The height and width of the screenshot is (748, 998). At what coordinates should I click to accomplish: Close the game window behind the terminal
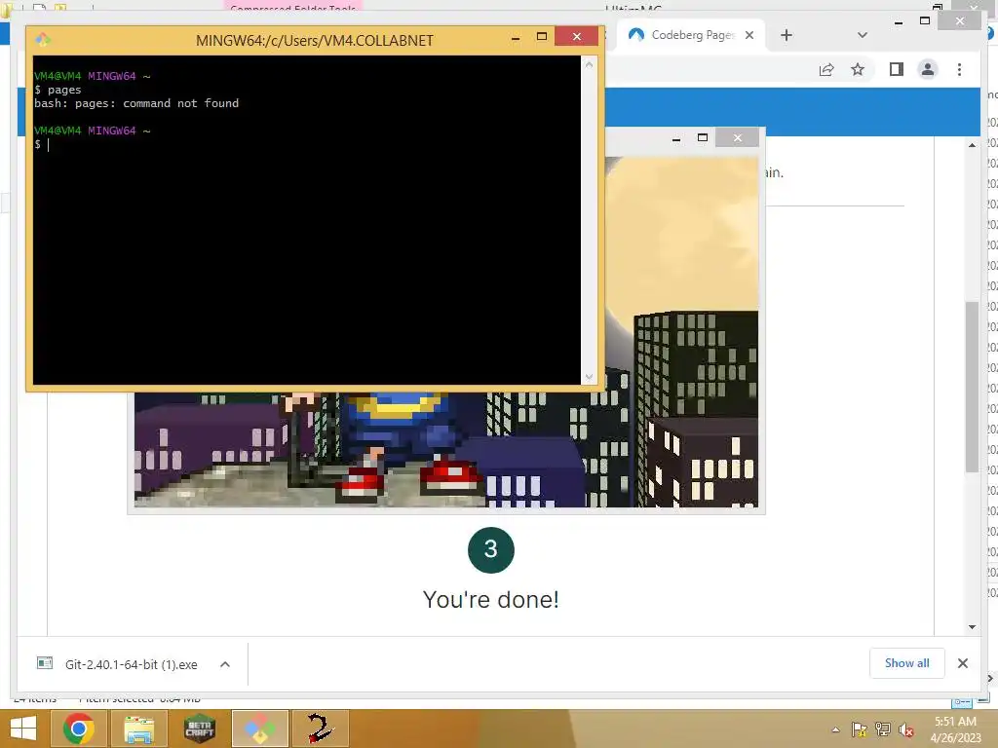[737, 137]
